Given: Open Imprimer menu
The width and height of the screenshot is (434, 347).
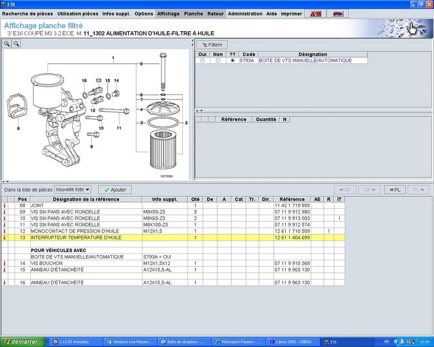Looking at the screenshot, I should coord(291,13).
